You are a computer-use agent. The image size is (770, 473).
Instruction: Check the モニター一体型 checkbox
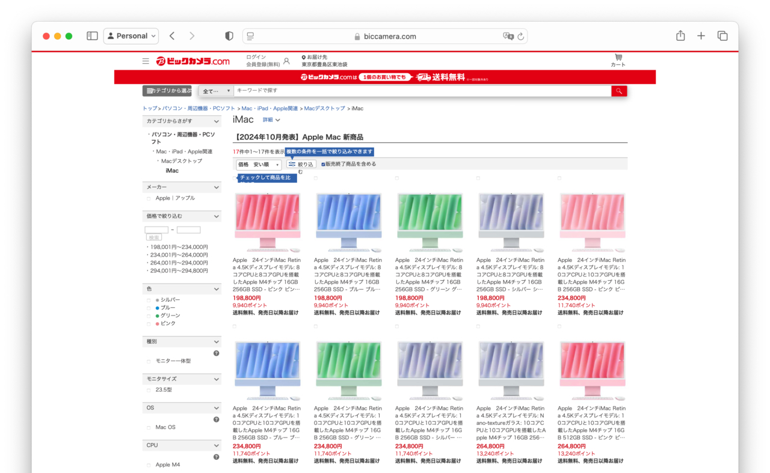(x=149, y=361)
